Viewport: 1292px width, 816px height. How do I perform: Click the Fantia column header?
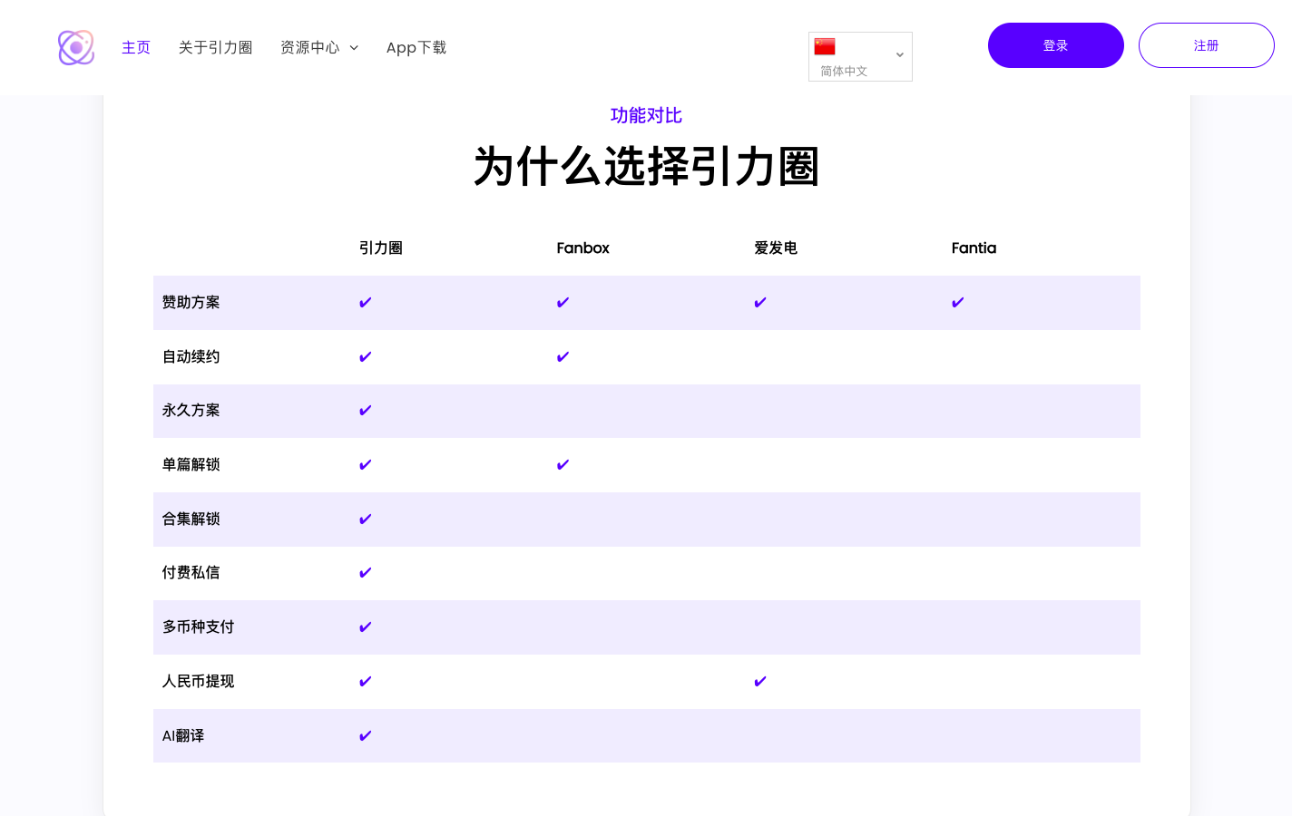(974, 248)
